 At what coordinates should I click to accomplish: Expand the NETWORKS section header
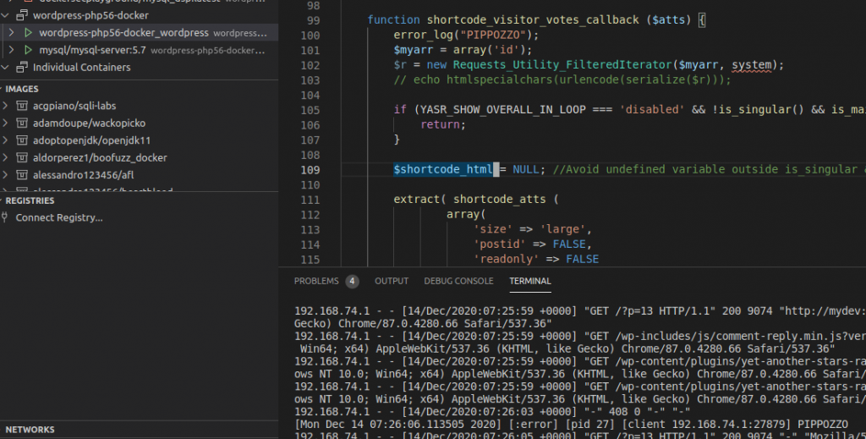[140, 430]
